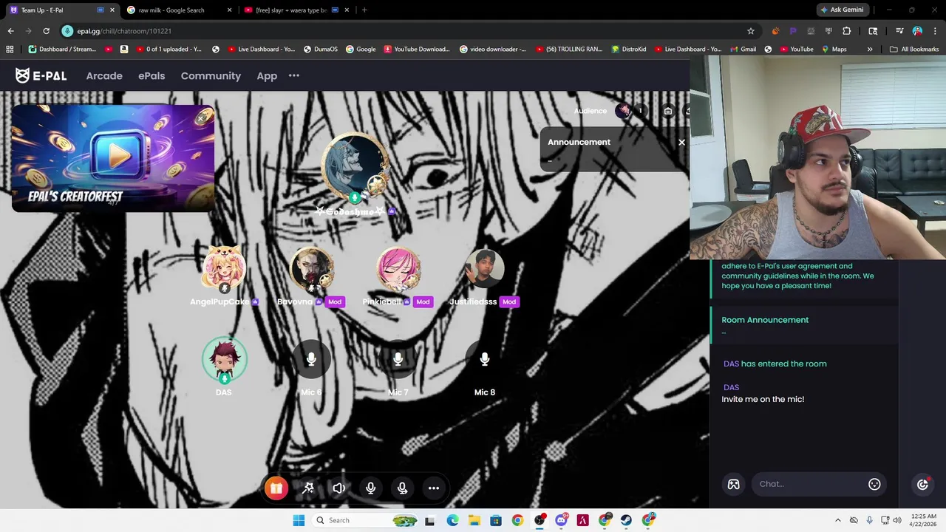946x532 pixels.
Task: Open the Maps bookmark
Action: pyautogui.click(x=833, y=50)
